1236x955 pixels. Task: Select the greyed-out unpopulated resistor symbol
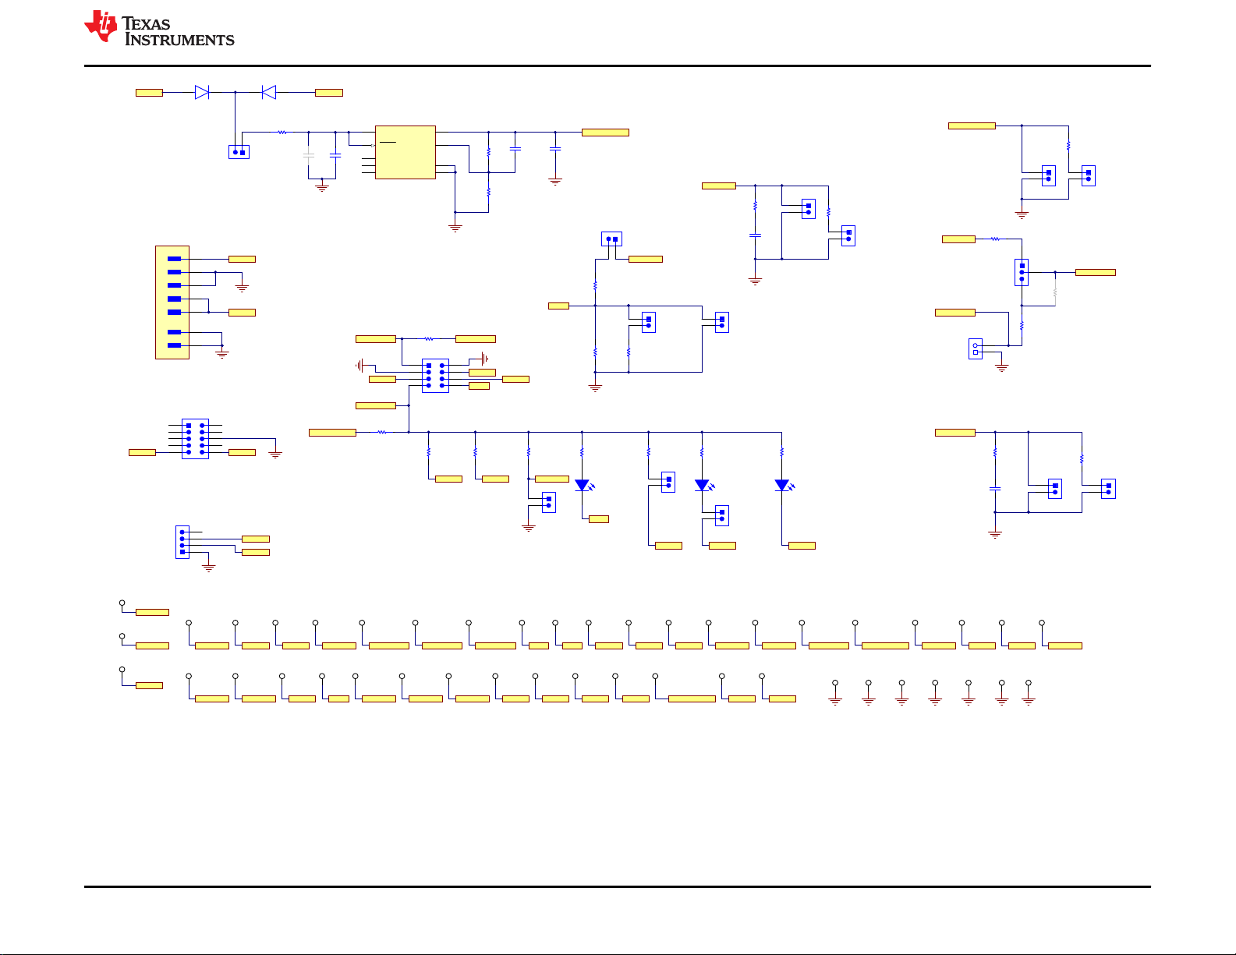(x=1055, y=293)
